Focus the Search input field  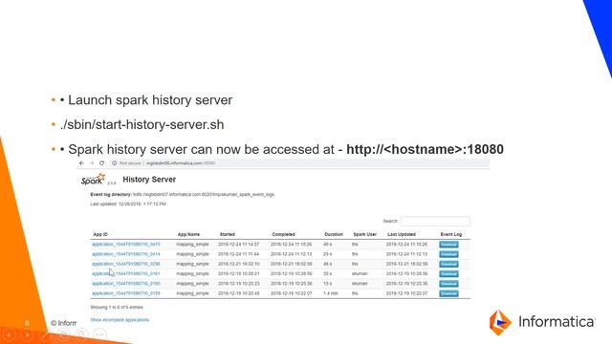[x=435, y=221]
